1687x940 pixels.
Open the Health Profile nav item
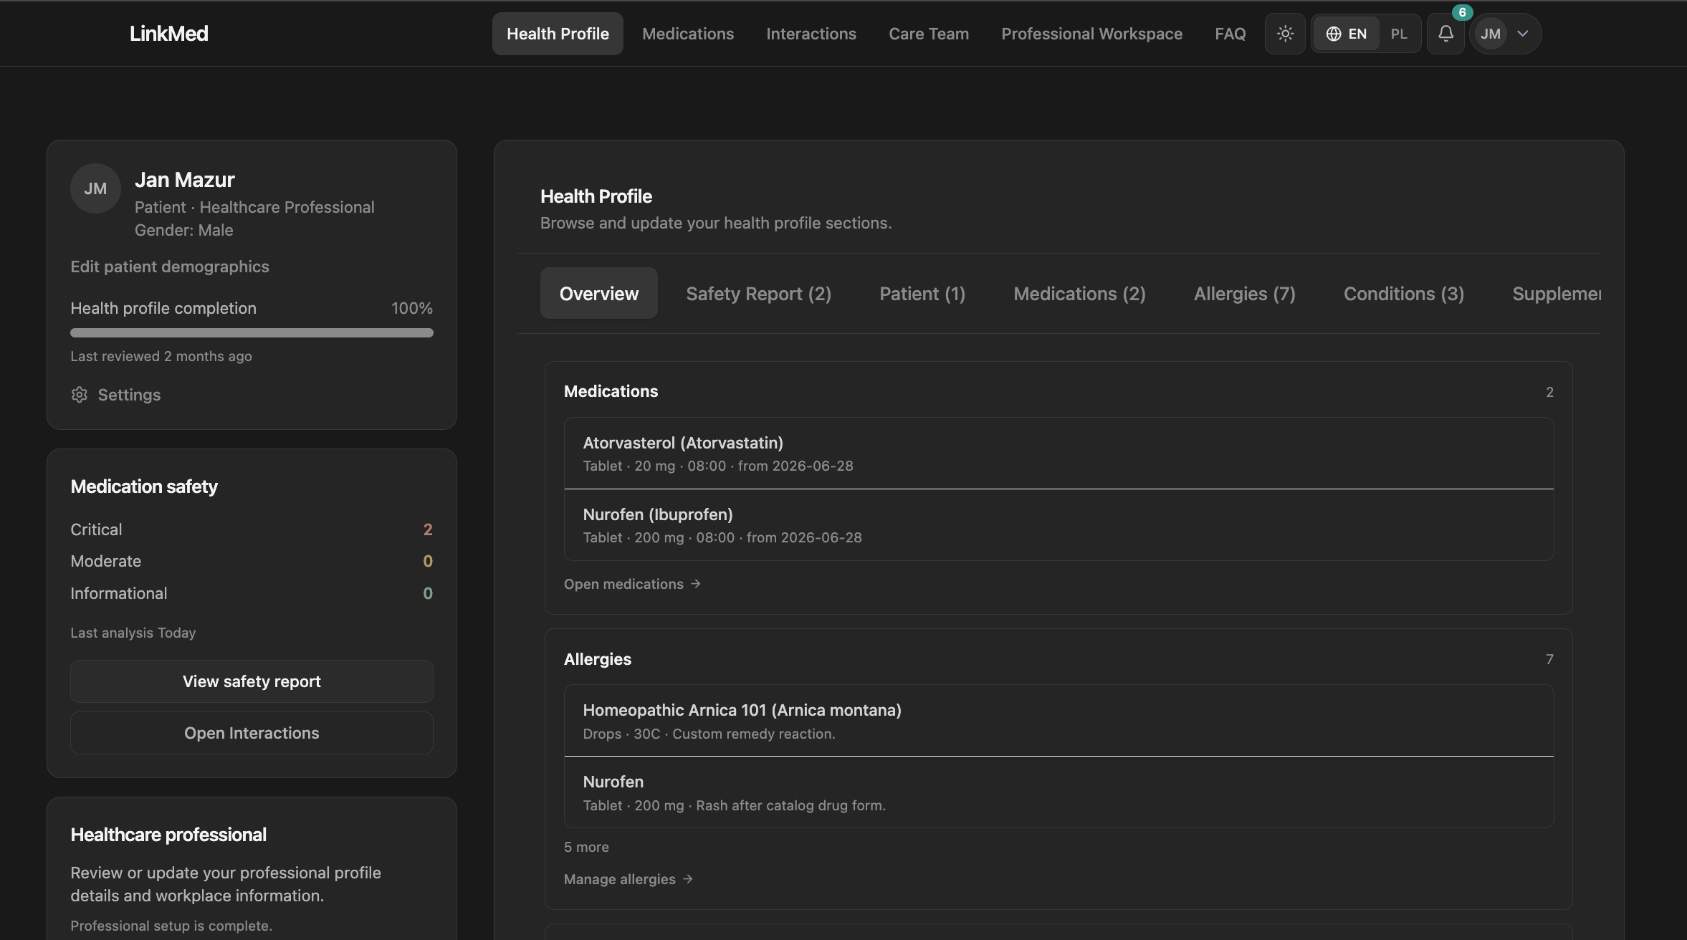(x=558, y=34)
